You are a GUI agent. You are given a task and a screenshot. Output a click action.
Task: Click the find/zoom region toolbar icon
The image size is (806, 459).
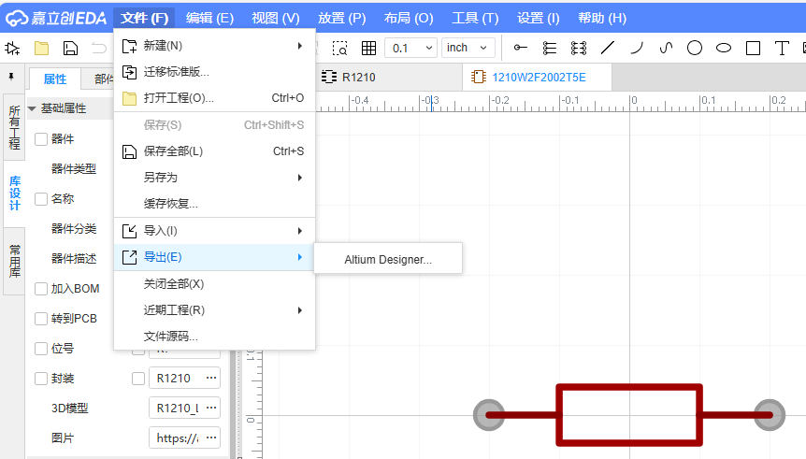(339, 49)
